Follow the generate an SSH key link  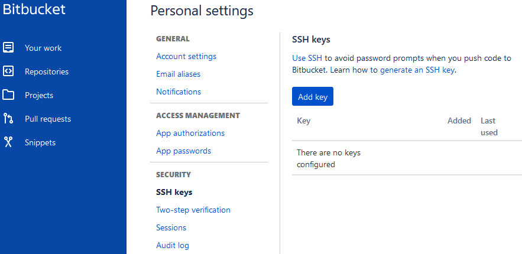click(x=417, y=70)
